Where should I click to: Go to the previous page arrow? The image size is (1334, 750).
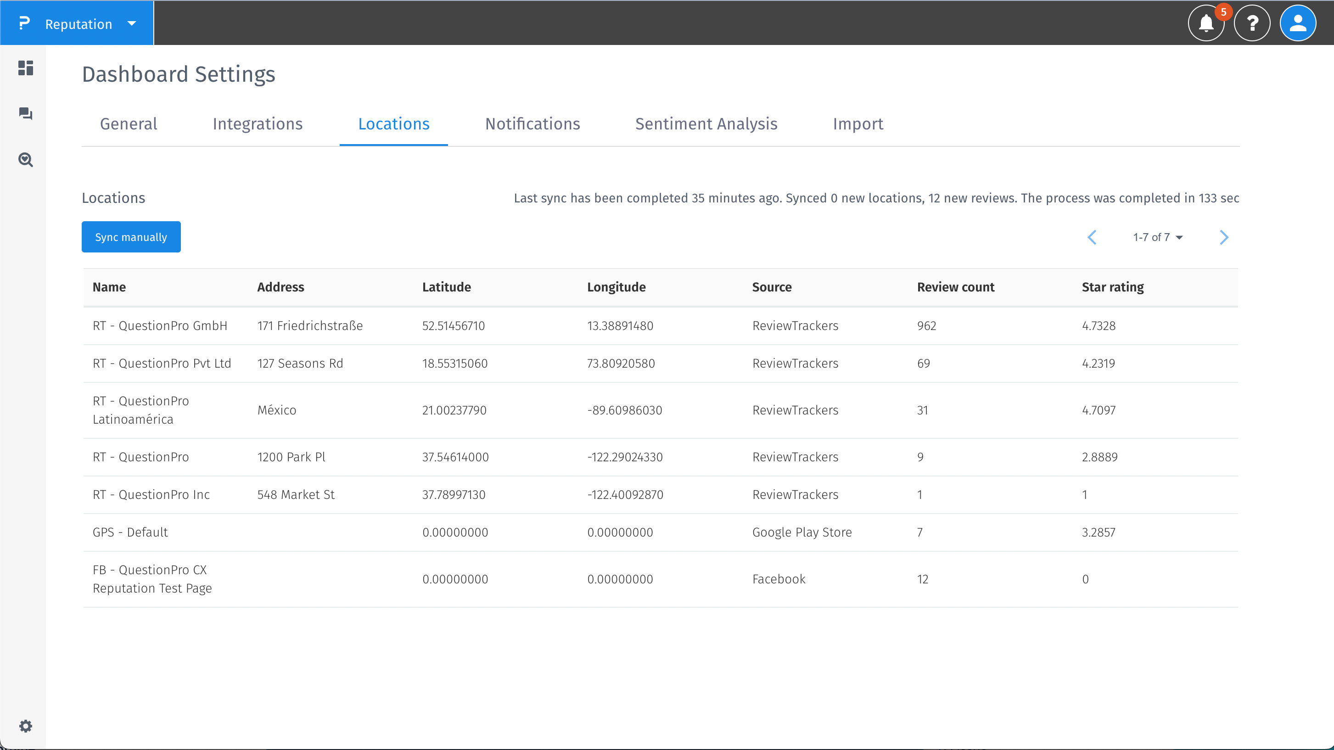tap(1092, 237)
